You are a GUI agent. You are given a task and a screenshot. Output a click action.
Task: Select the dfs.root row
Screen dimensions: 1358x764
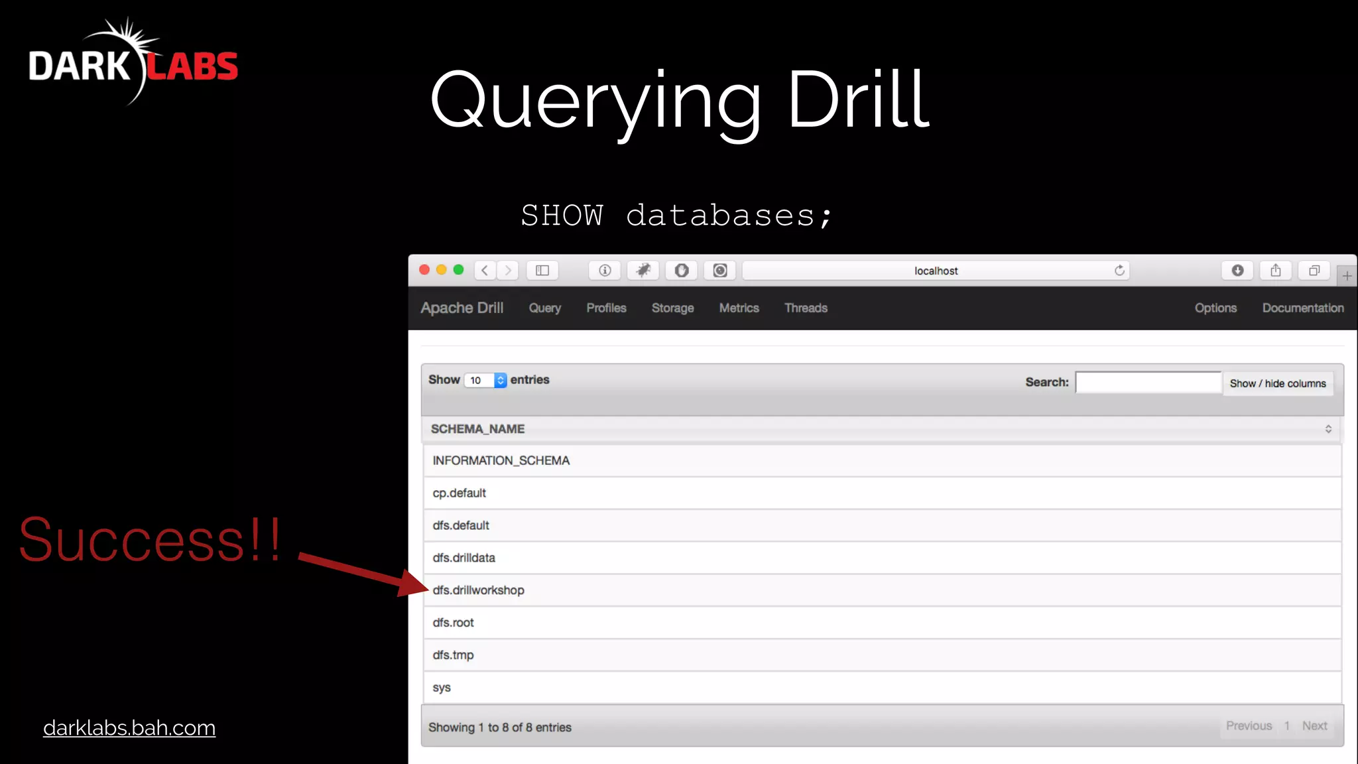[883, 623]
